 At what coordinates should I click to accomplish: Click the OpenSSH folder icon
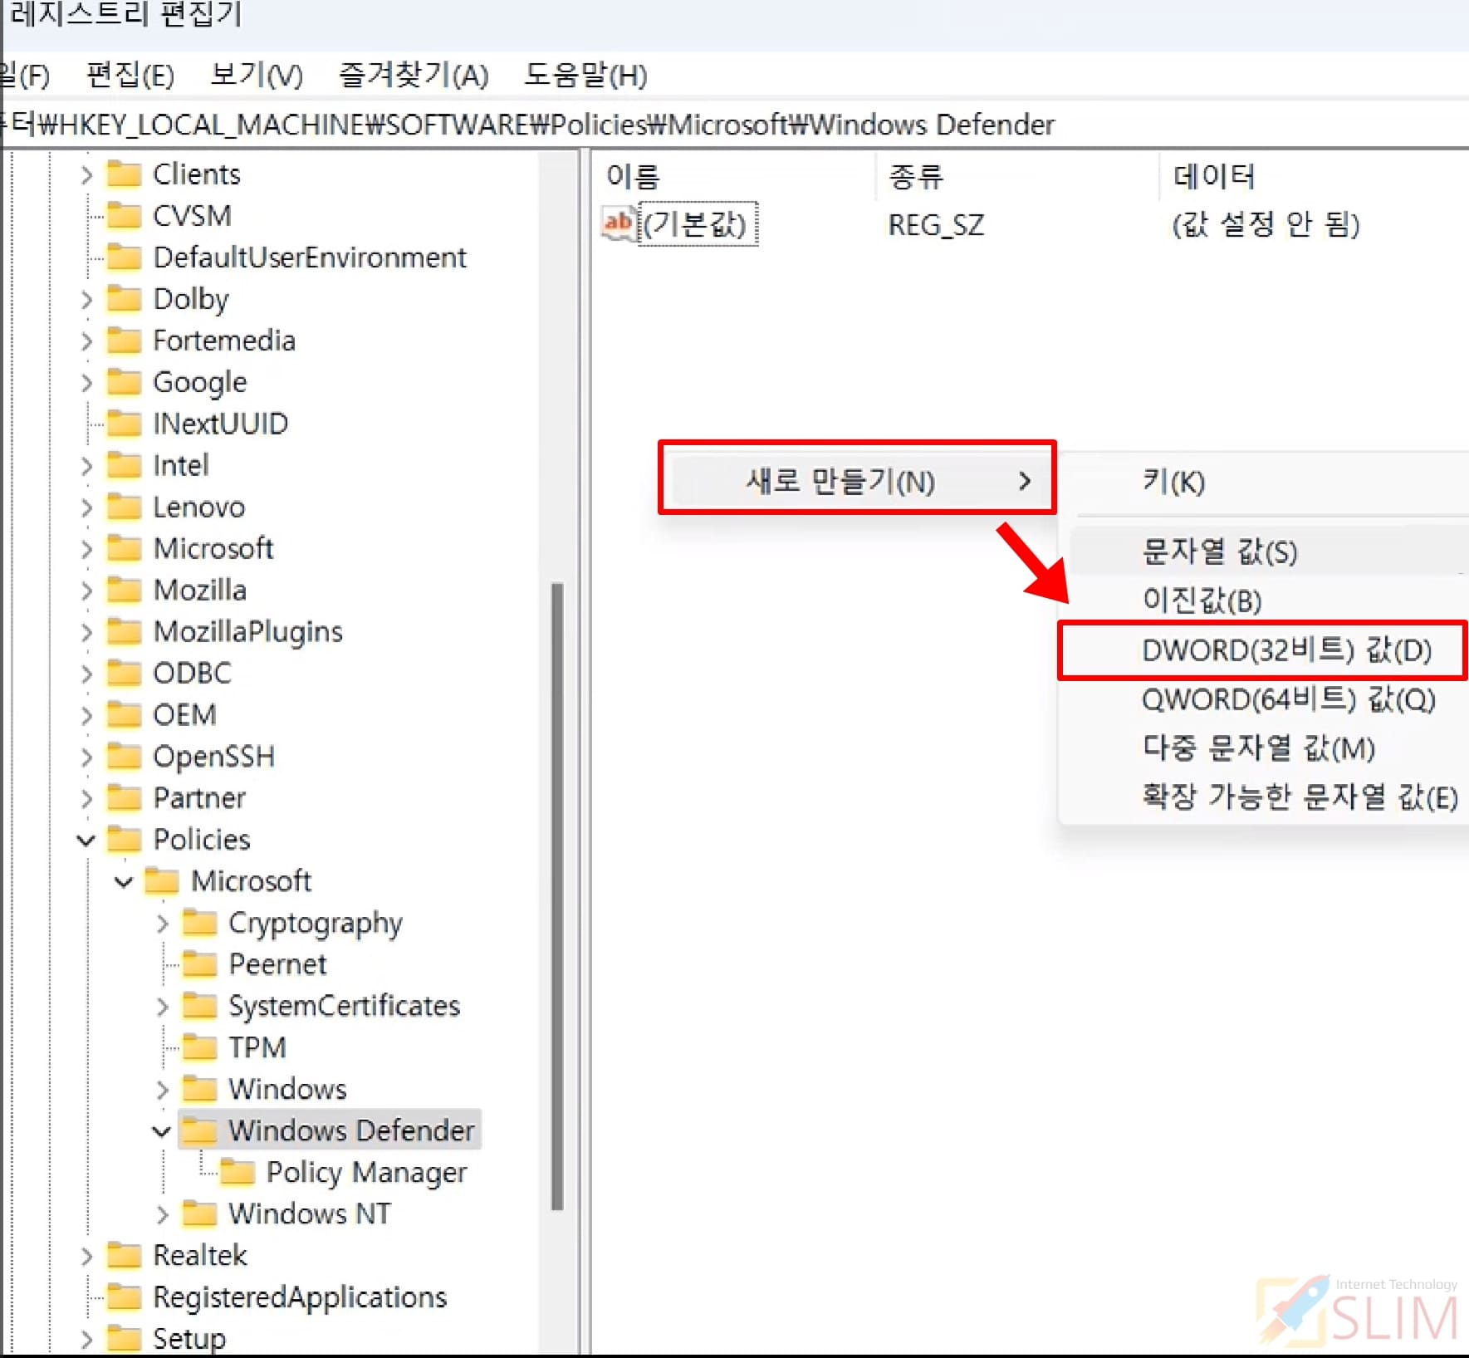(x=125, y=756)
